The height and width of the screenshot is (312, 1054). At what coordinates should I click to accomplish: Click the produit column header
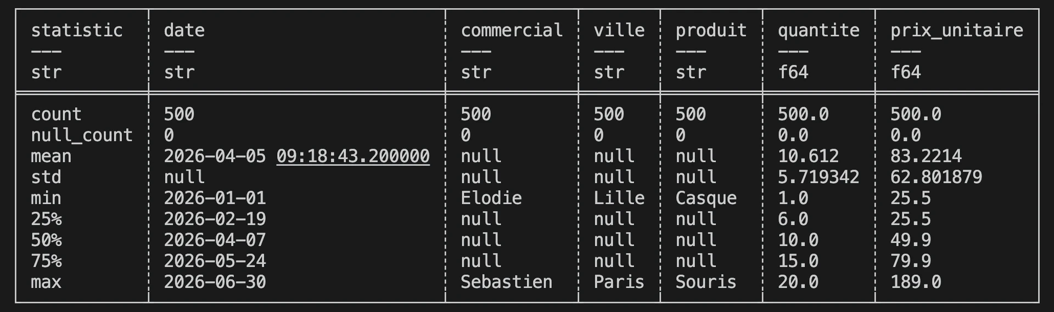(x=711, y=30)
